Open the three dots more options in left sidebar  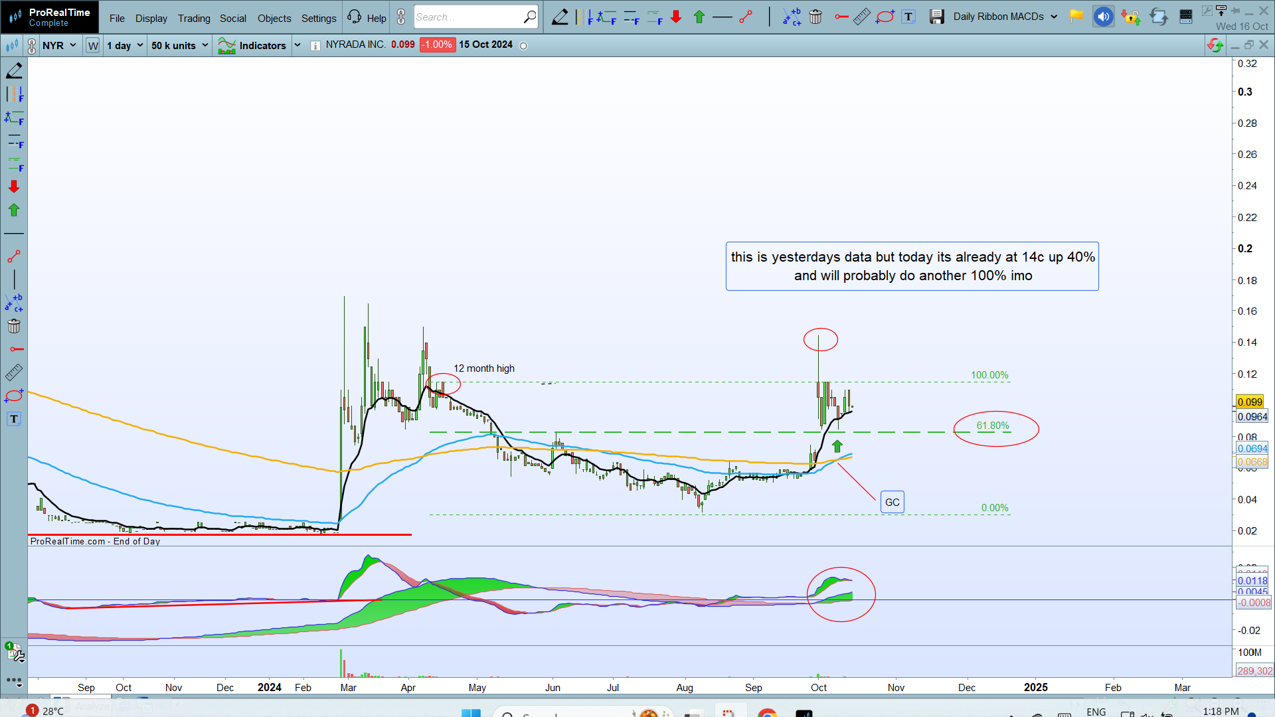tap(14, 681)
